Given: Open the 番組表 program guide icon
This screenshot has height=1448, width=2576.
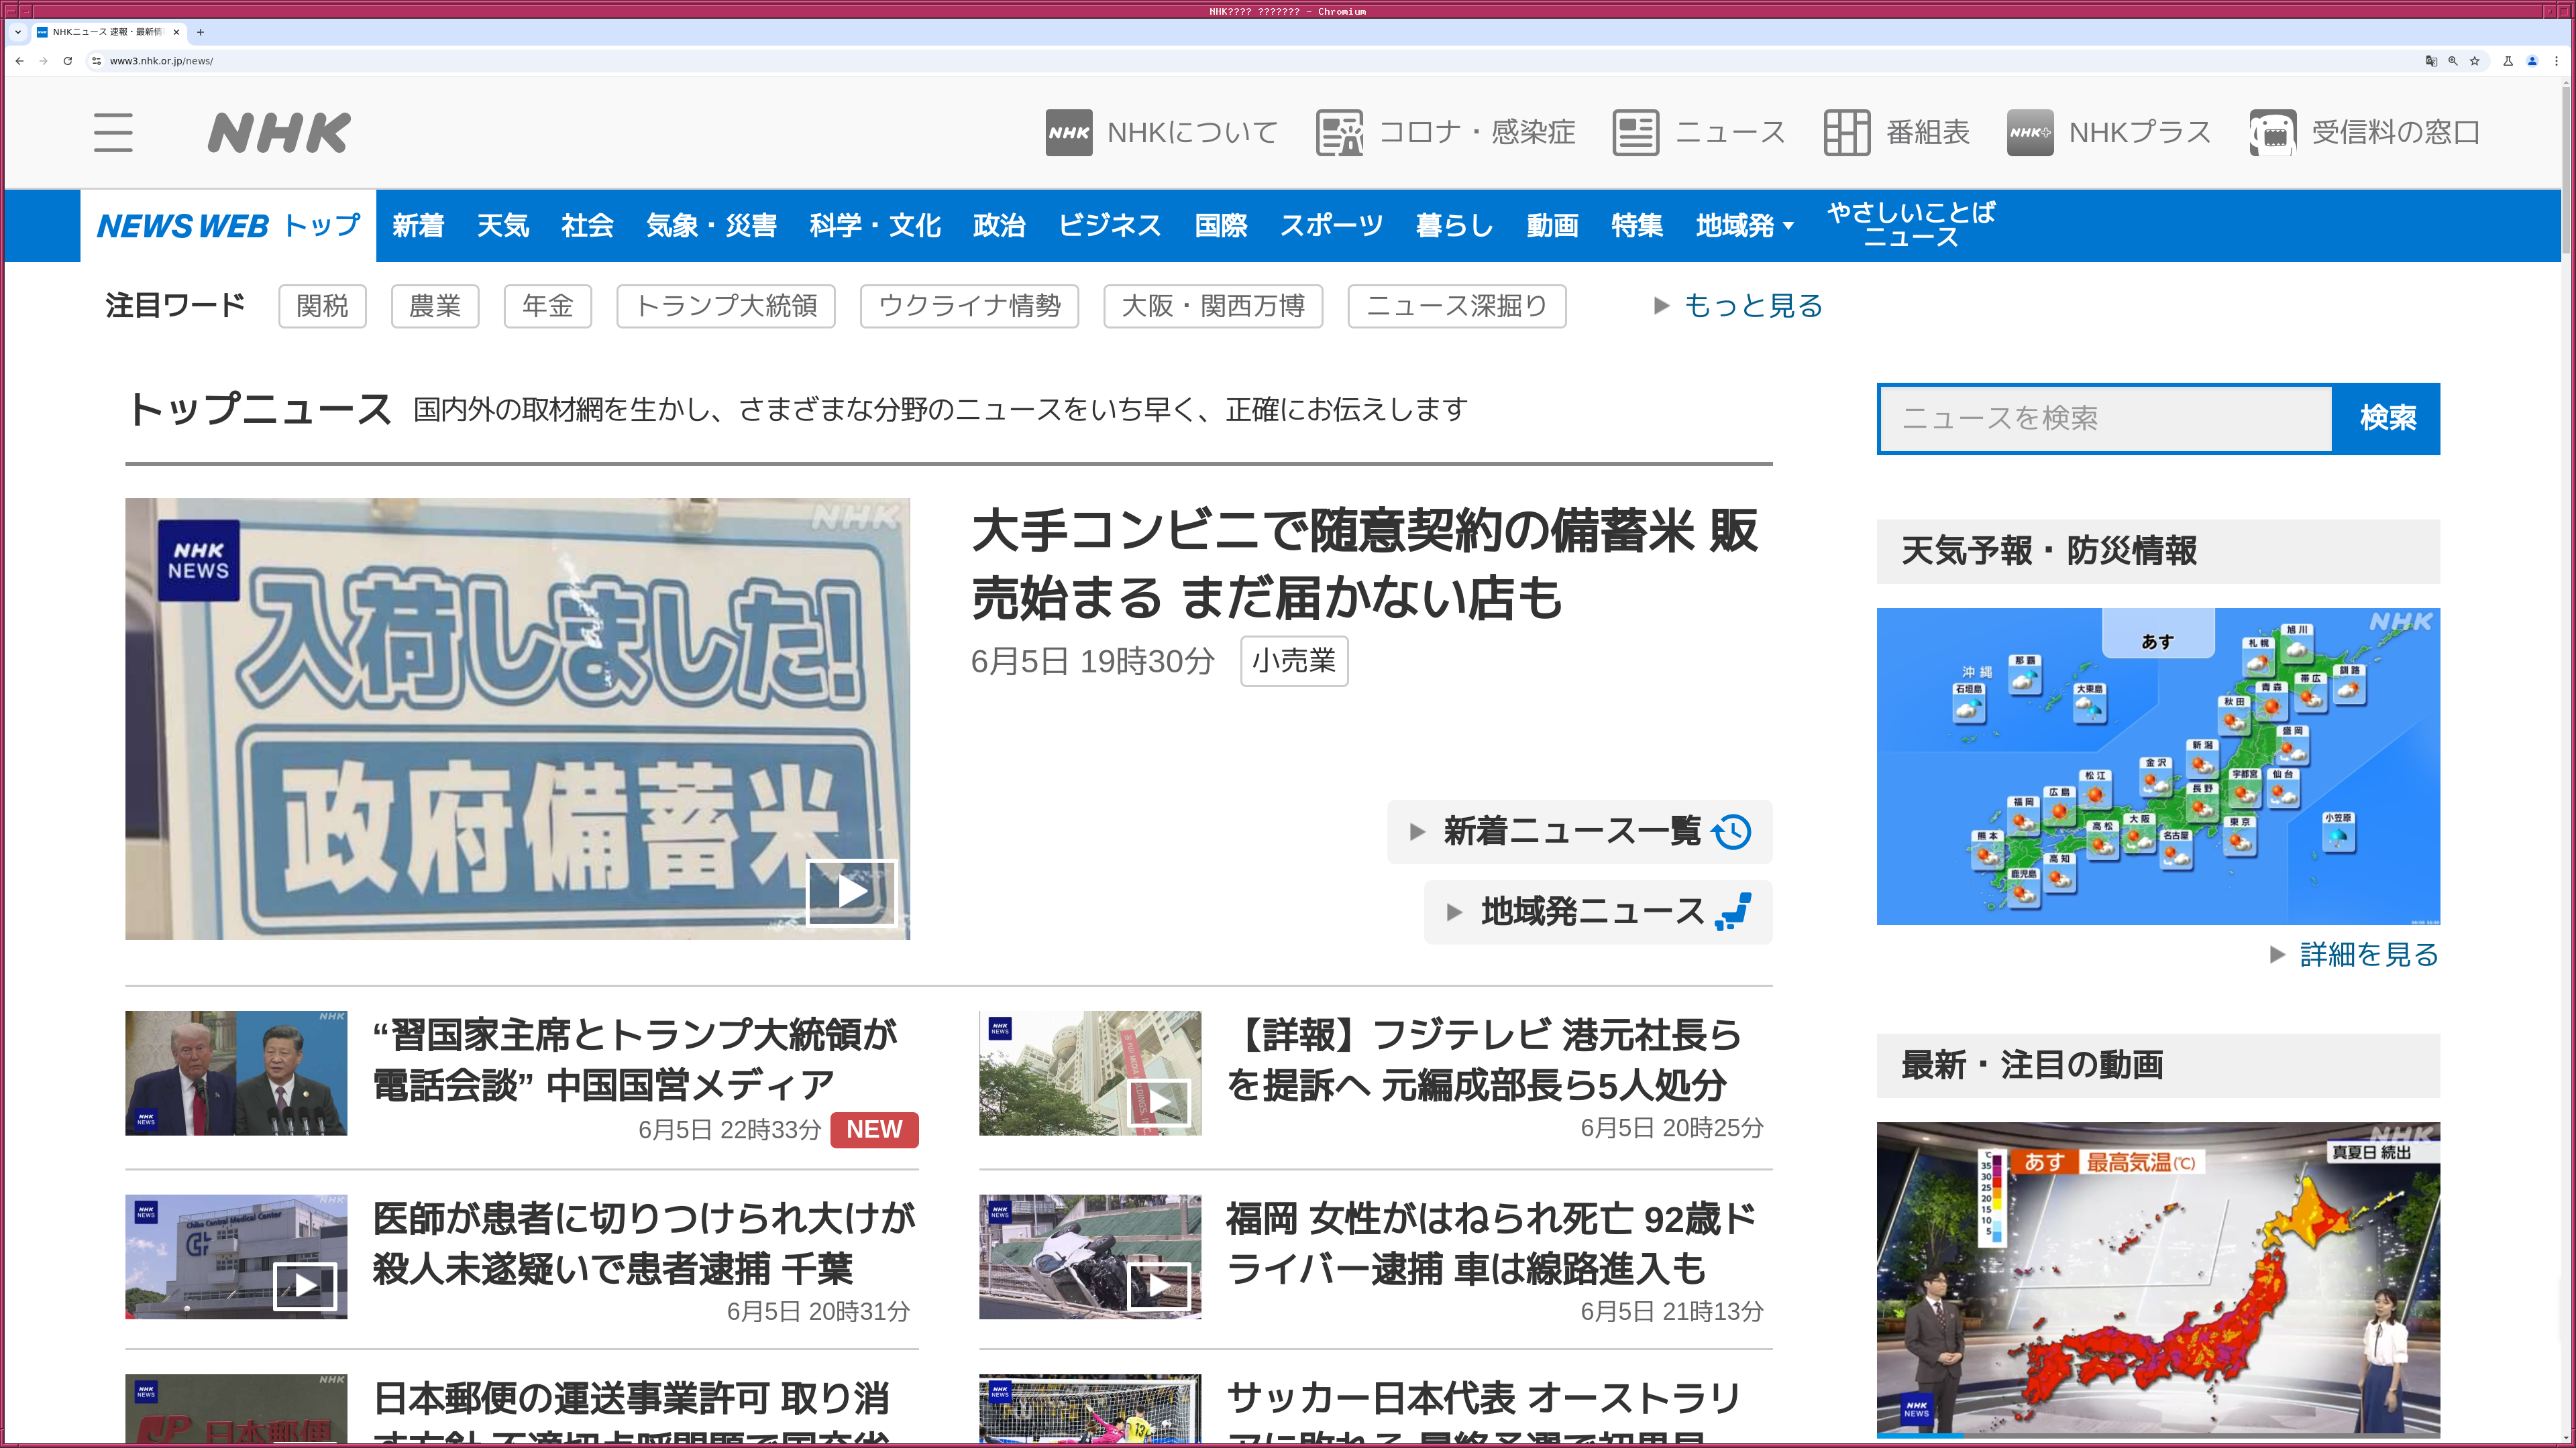Looking at the screenshot, I should [x=1846, y=133].
